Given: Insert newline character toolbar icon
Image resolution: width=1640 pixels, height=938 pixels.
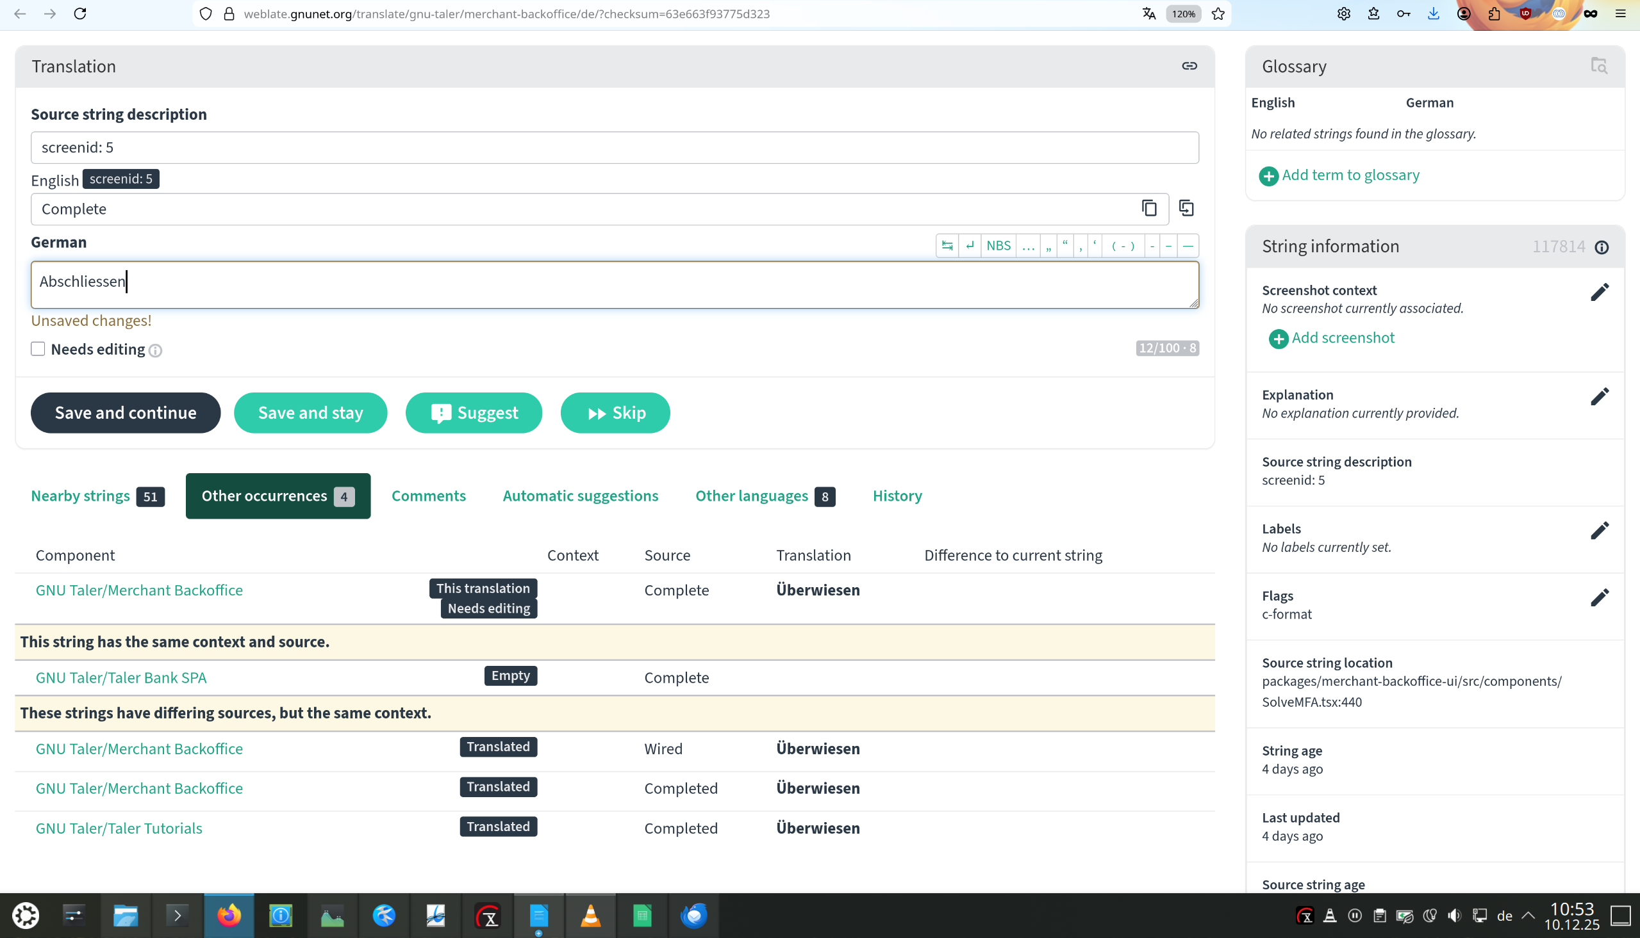Looking at the screenshot, I should pos(970,245).
